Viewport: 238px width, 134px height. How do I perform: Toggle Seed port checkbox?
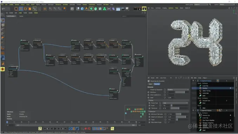pyautogui.click(x=165, y=98)
